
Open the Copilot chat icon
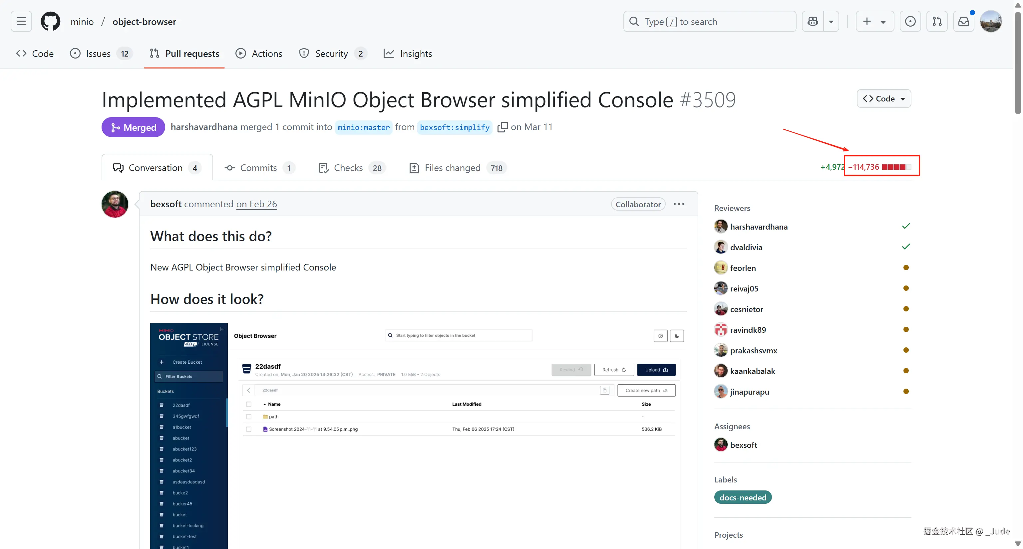pyautogui.click(x=813, y=21)
